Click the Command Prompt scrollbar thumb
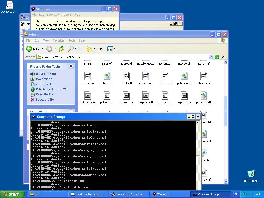This screenshot has height=198, width=264. click(x=198, y=153)
